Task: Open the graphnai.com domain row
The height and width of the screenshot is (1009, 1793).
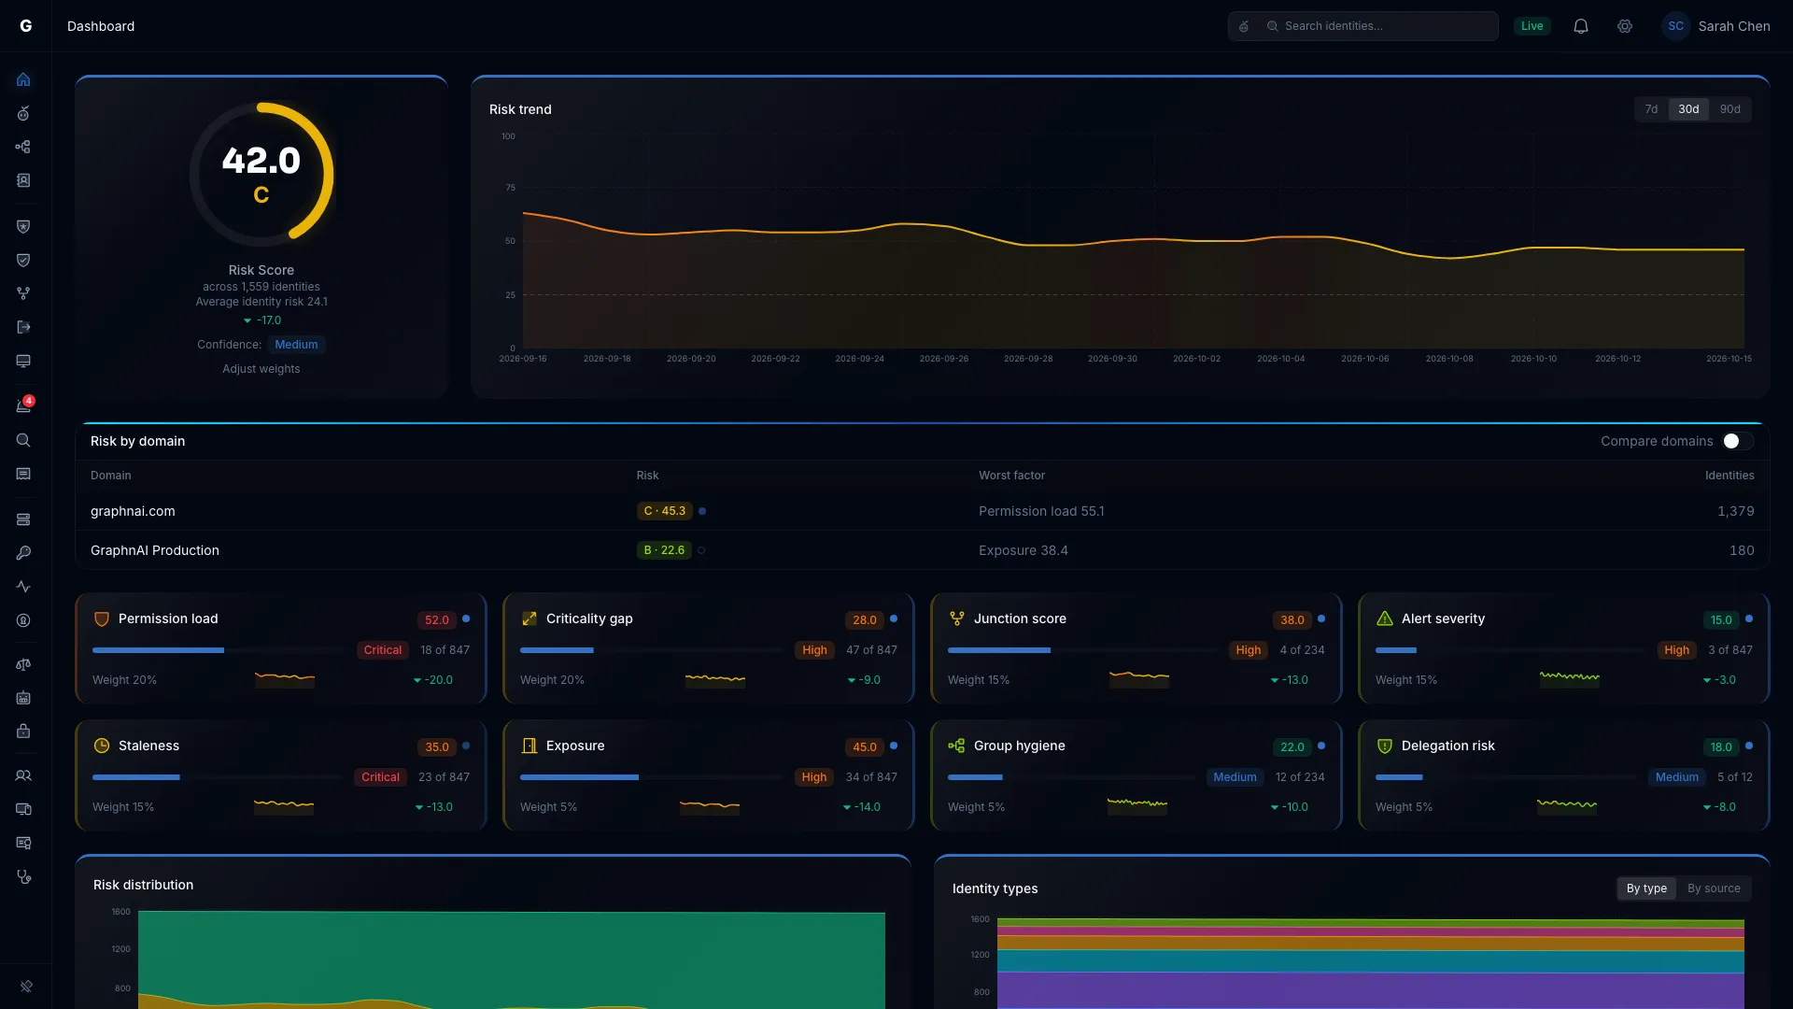Action: point(922,511)
